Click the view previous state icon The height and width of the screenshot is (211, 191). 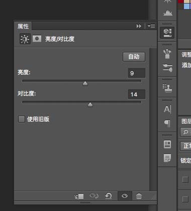(x=94, y=196)
